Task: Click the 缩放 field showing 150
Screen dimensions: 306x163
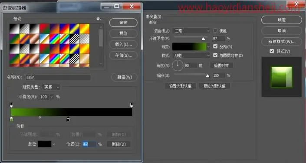Action: click(x=219, y=75)
